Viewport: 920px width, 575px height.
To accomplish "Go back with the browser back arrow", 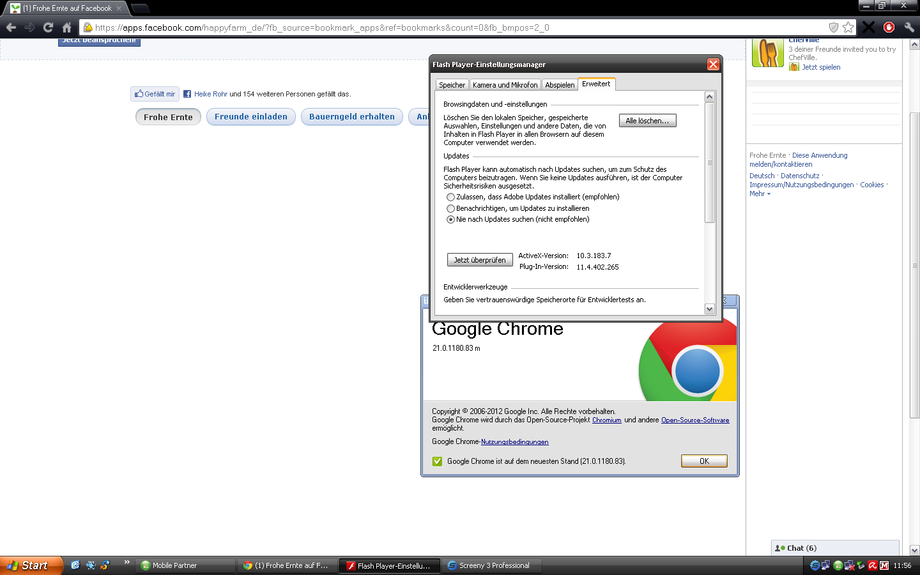I will pyautogui.click(x=11, y=27).
